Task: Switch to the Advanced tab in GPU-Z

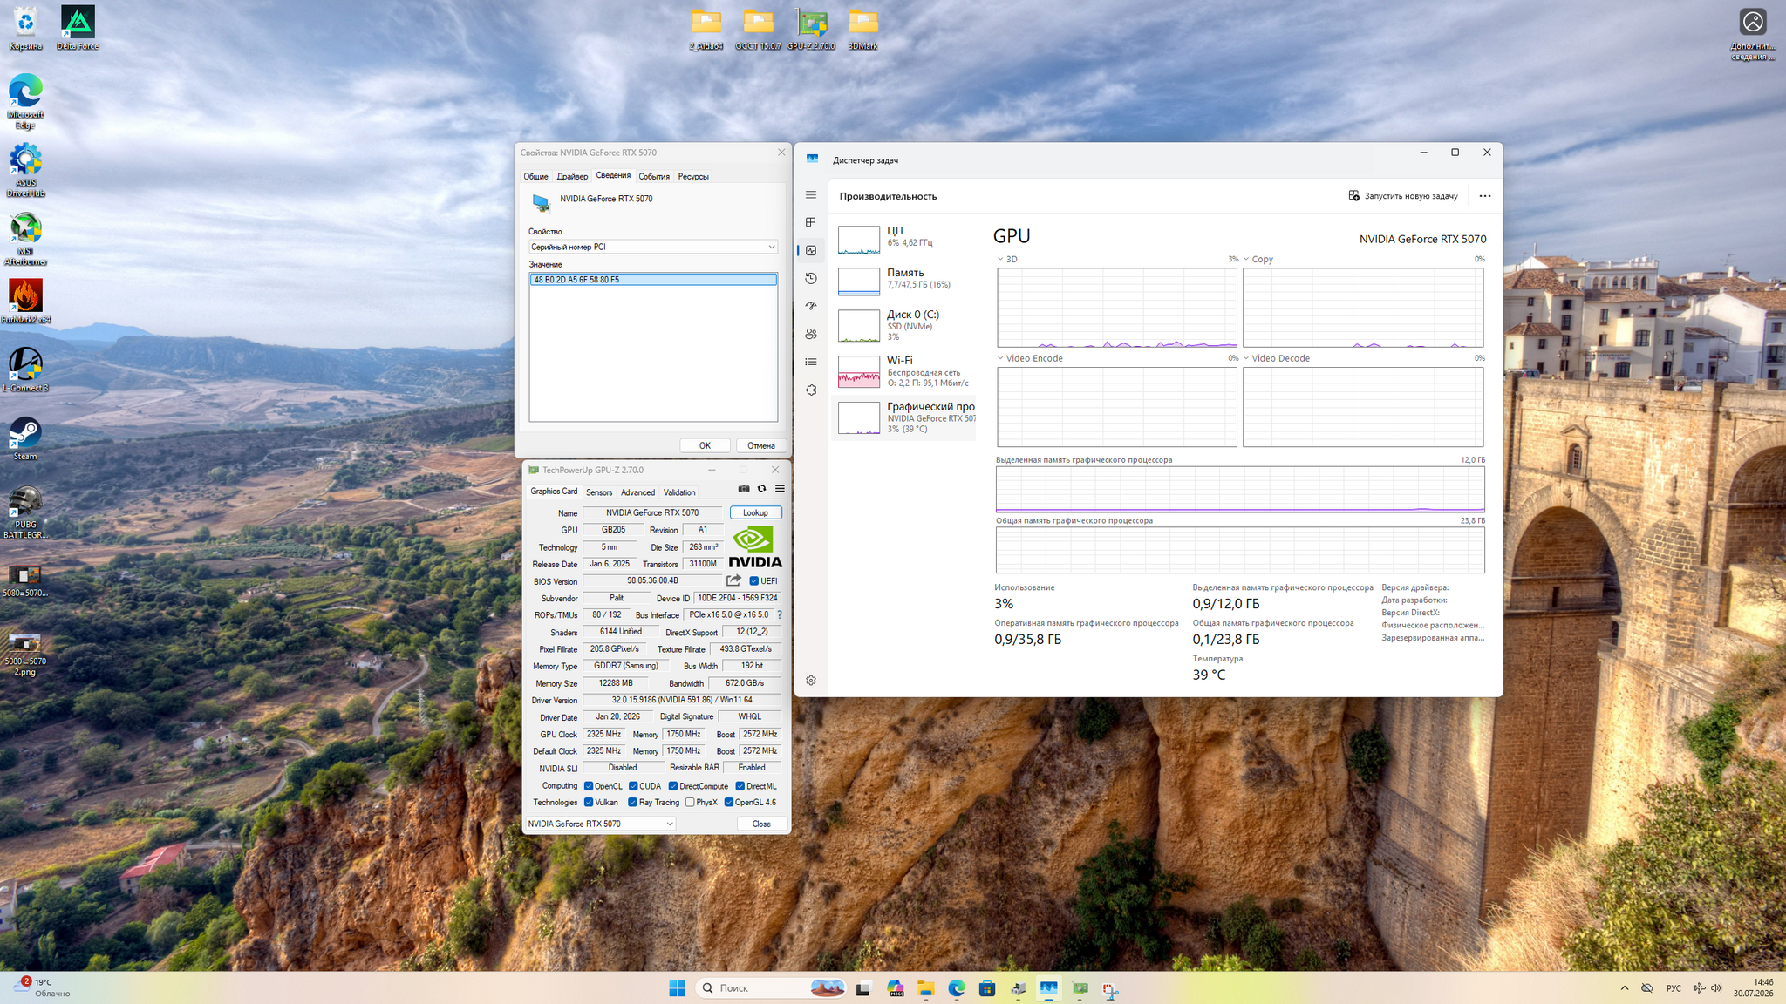Action: pos(637,492)
